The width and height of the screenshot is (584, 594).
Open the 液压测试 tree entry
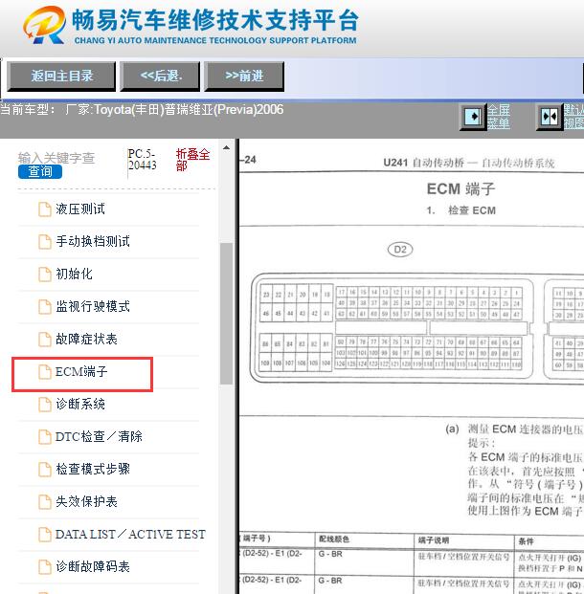tap(80, 209)
